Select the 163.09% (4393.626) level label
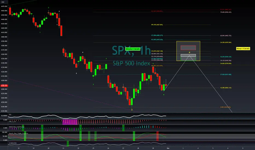Viewport: 255px width, 150px height. (157, 40)
